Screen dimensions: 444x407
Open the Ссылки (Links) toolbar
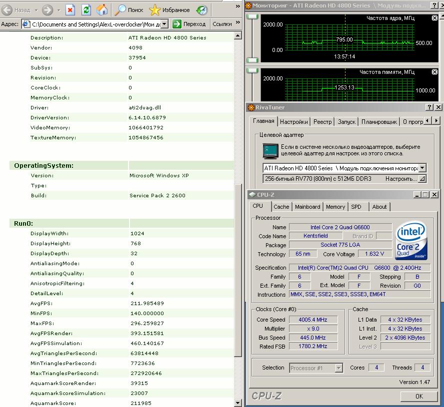coord(222,24)
